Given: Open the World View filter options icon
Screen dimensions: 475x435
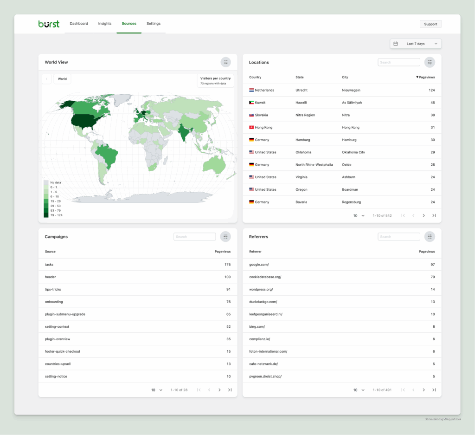Looking at the screenshot, I should (226, 62).
